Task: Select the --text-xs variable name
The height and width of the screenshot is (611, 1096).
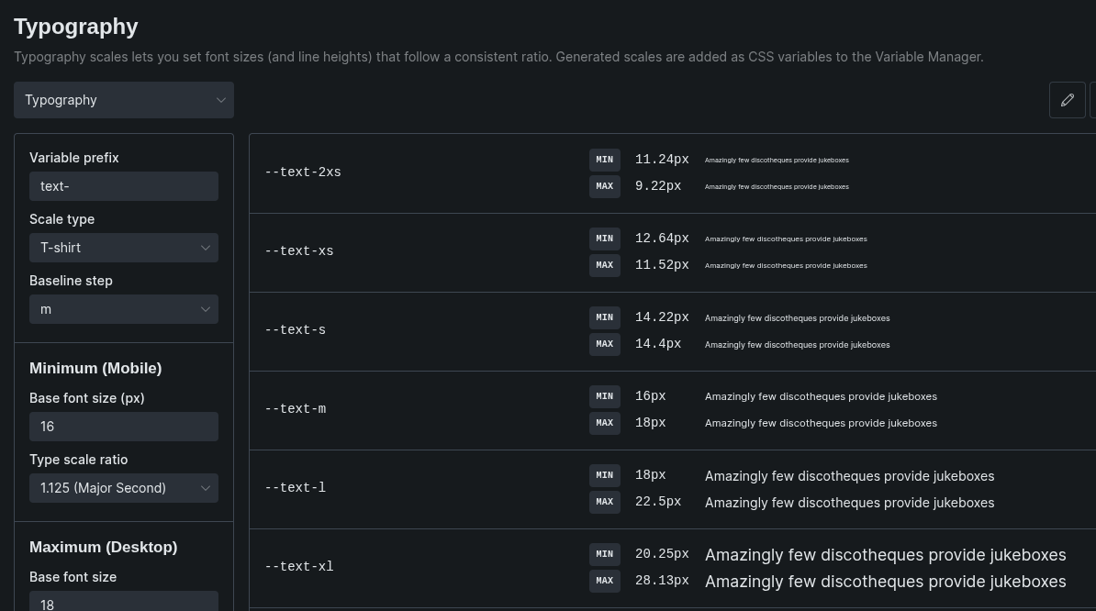Action: (x=299, y=251)
